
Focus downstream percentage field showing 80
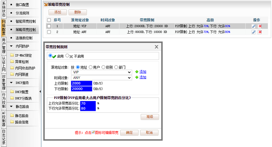tap(88, 108)
